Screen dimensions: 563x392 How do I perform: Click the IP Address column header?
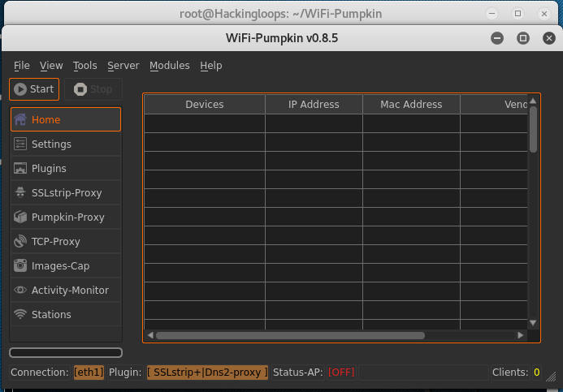pos(314,105)
